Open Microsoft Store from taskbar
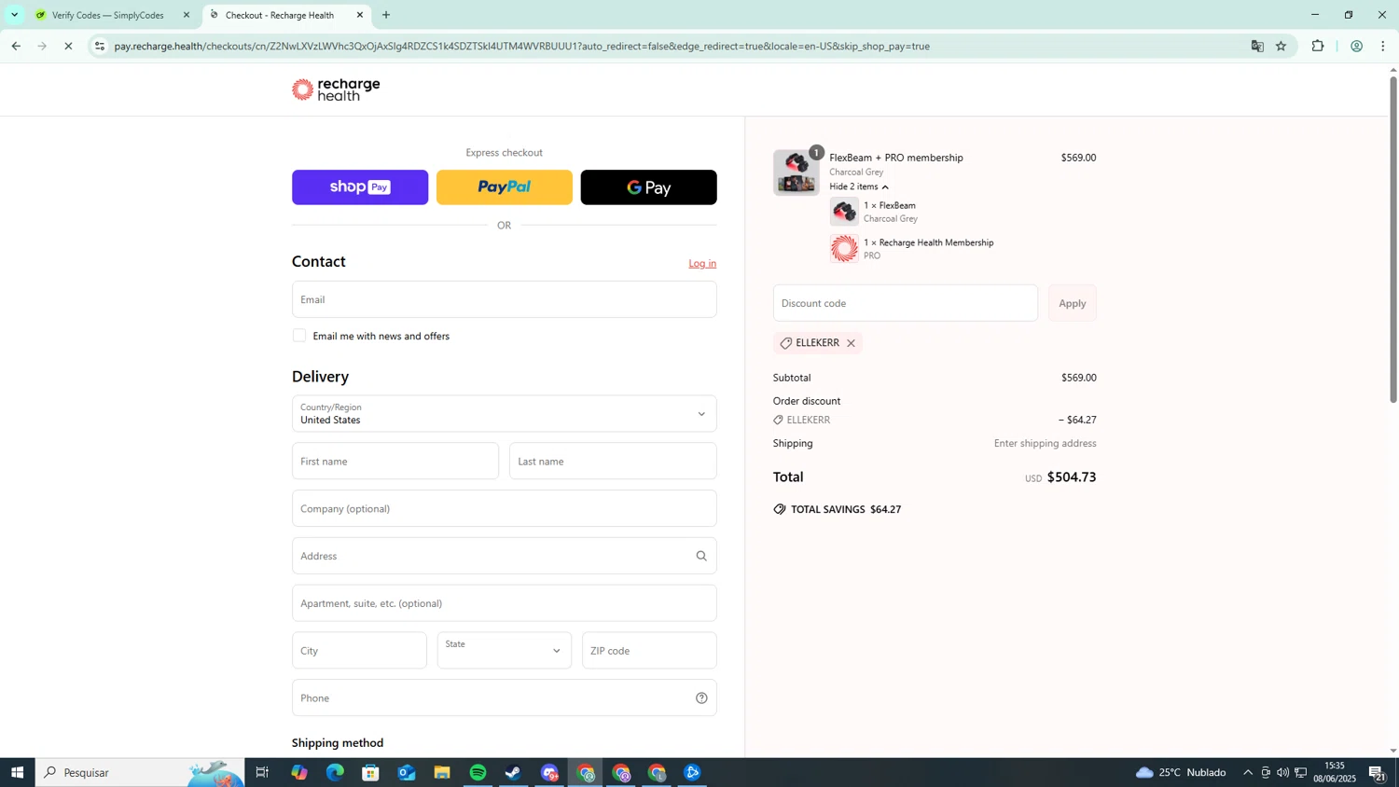Viewport: 1399px width, 787px height. (x=371, y=773)
